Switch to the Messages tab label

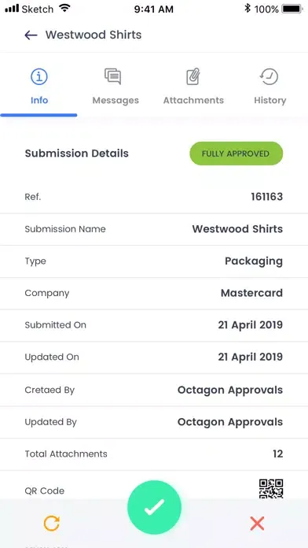pos(115,100)
